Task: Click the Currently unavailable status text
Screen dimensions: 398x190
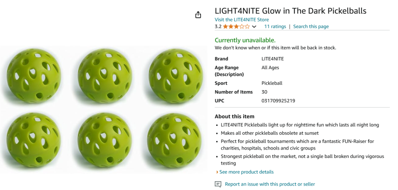Action: coord(245,40)
